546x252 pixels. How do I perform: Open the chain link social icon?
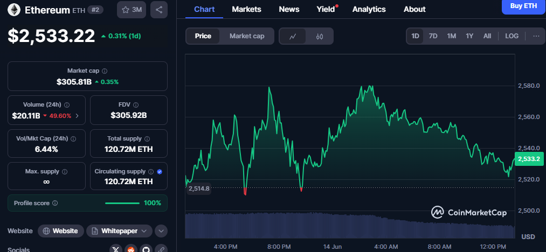coord(161,249)
